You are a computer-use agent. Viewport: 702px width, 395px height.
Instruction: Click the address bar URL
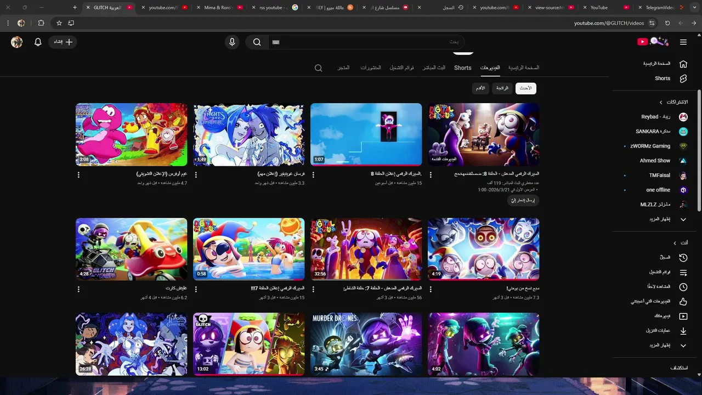coord(609,23)
